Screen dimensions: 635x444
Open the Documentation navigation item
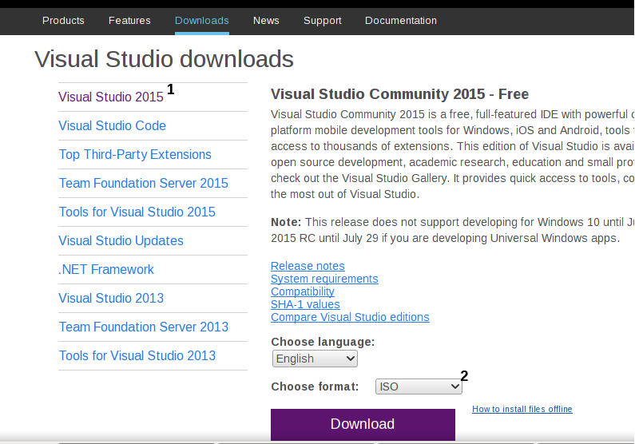pos(401,21)
